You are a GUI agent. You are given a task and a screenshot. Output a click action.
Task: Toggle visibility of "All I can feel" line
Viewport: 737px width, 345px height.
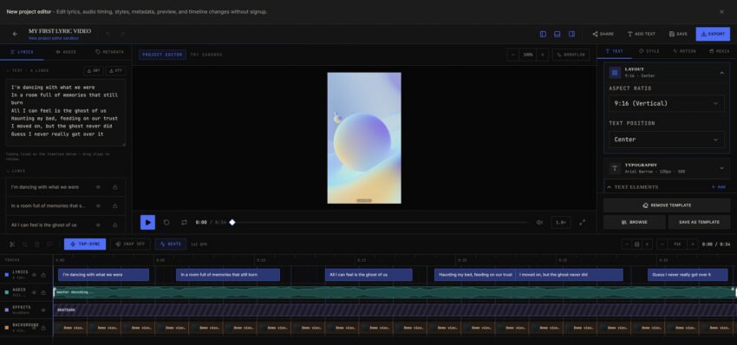click(98, 225)
